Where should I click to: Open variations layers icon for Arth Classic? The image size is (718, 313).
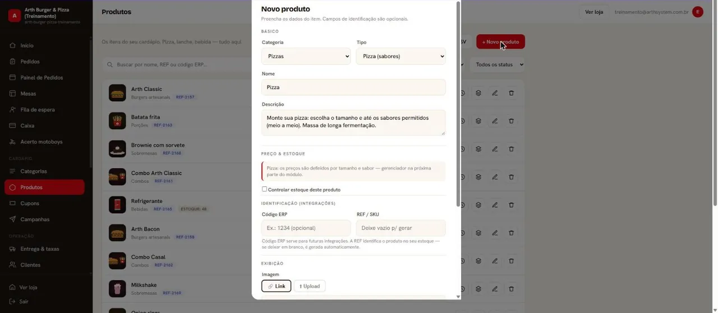pyautogui.click(x=478, y=93)
